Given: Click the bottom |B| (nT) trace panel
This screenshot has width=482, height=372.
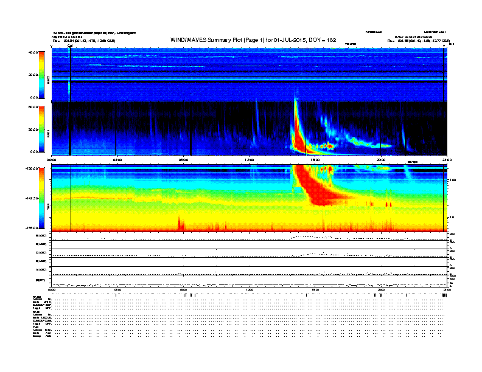Looking at the screenshot, I should click(x=250, y=281).
